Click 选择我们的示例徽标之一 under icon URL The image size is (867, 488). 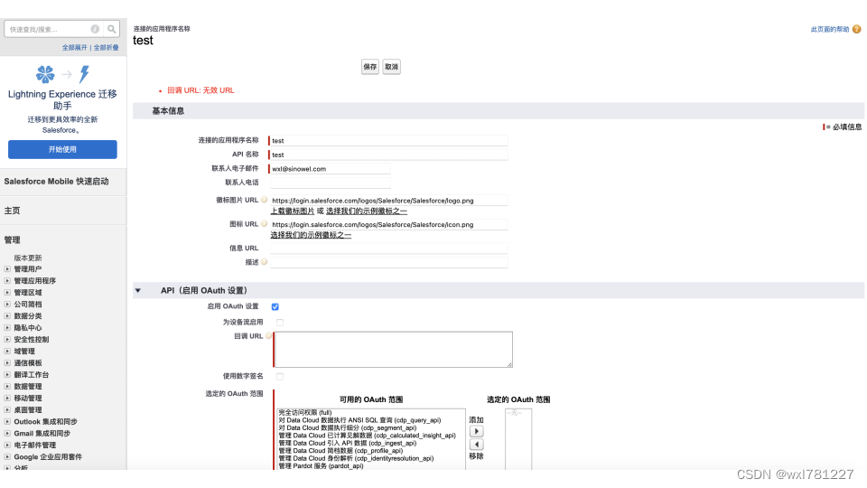pyautogui.click(x=311, y=235)
